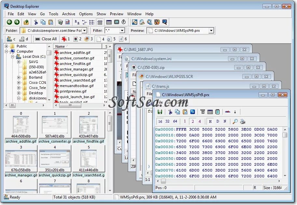Select menuandtoolbar.gif in file list
This screenshot has width=297, height=205.
point(77,86)
